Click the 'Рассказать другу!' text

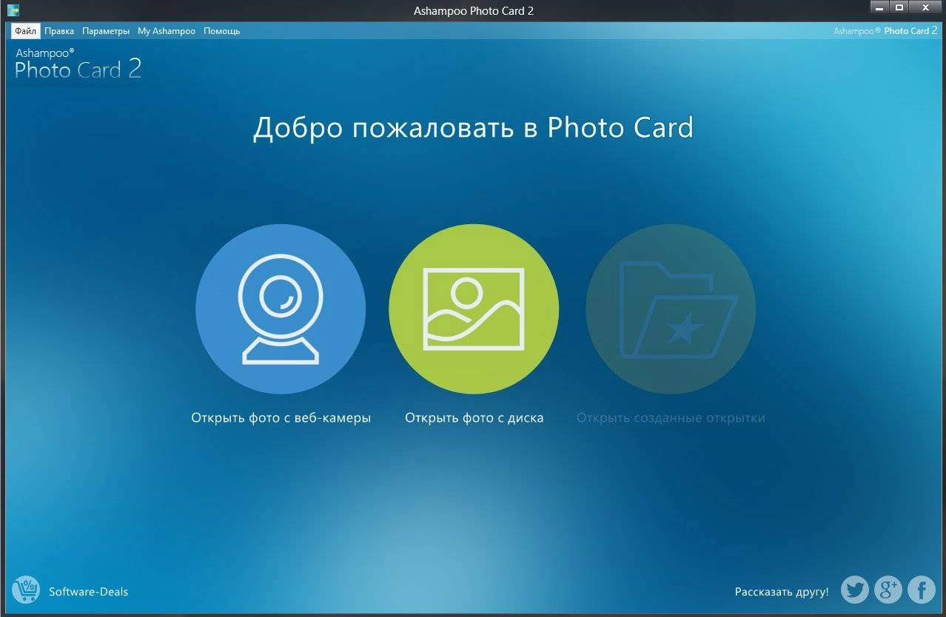(782, 592)
